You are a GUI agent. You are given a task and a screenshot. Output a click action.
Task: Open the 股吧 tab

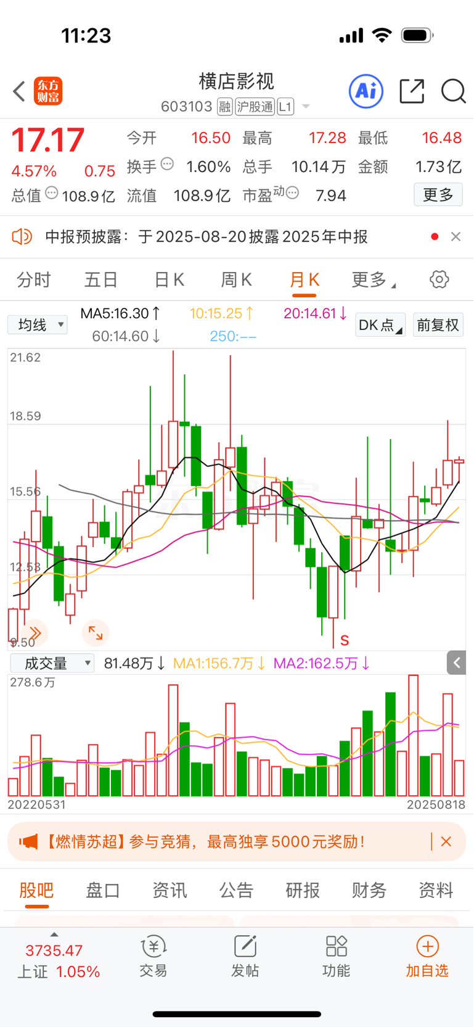(x=36, y=890)
